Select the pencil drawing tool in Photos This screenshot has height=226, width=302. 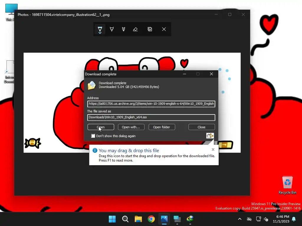pos(112,29)
